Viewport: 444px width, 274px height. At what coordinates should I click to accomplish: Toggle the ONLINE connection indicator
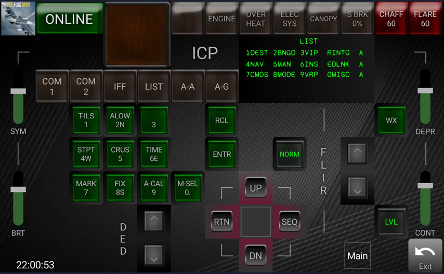pyautogui.click(x=69, y=19)
